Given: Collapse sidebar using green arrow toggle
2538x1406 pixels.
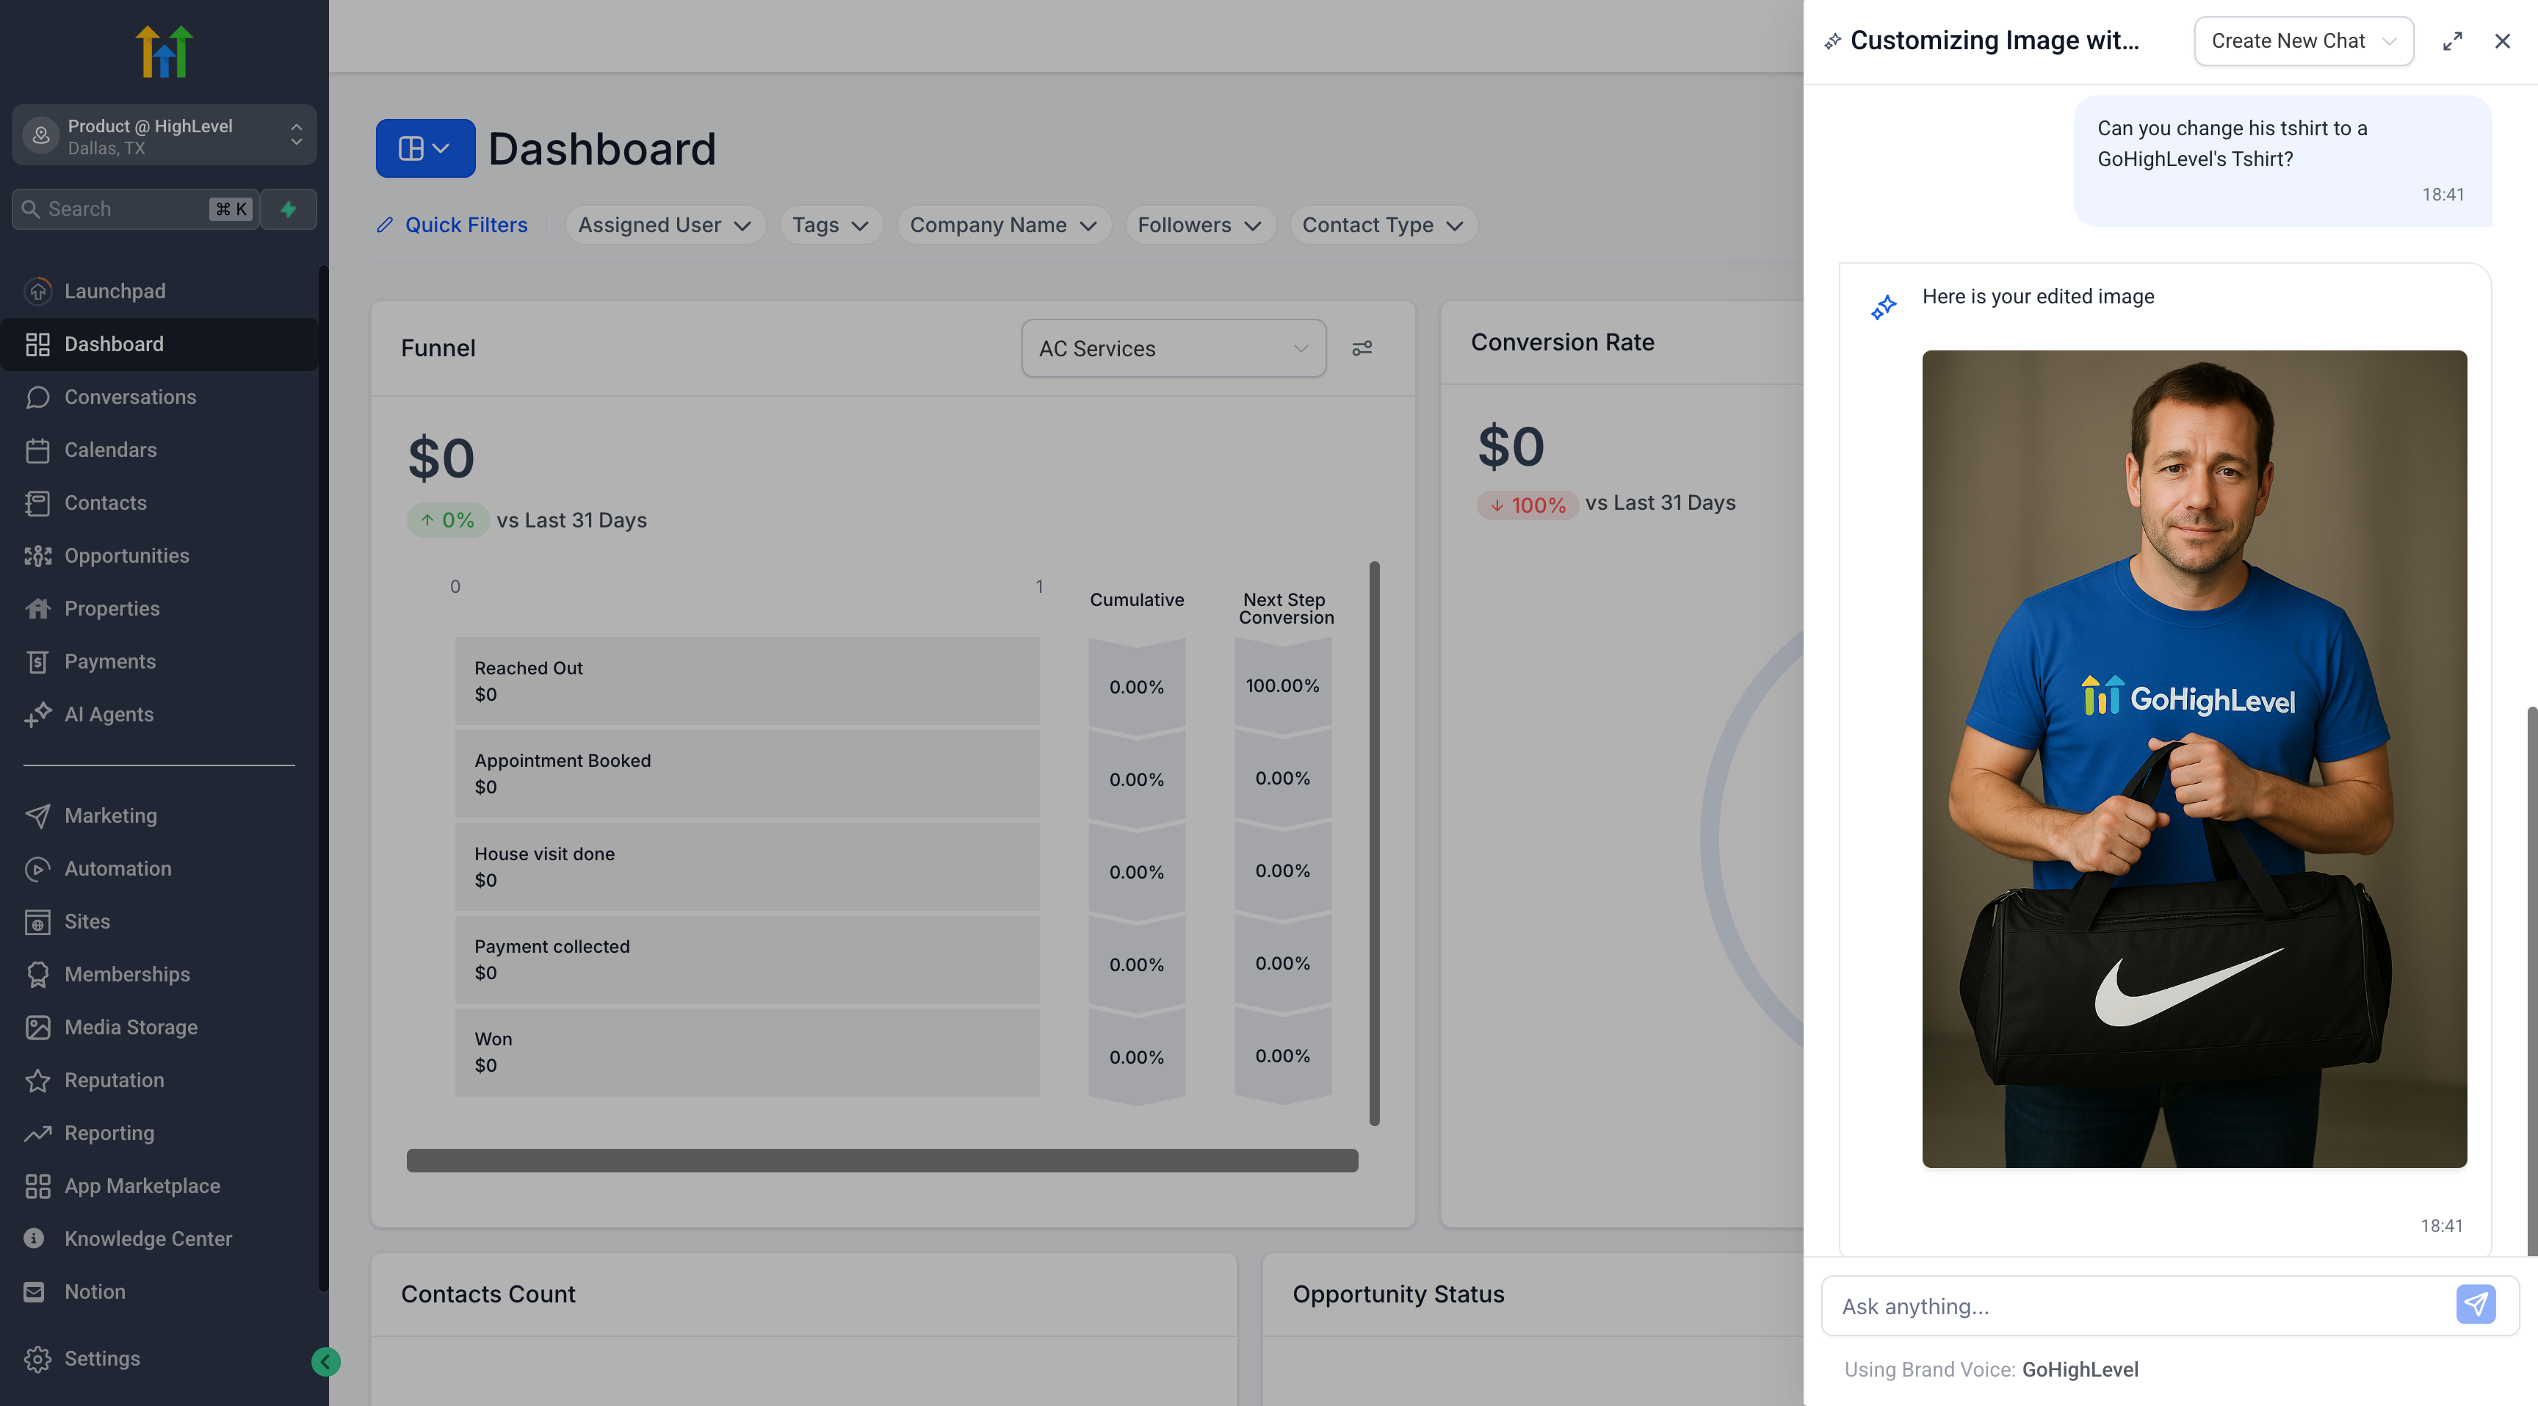Looking at the screenshot, I should click(326, 1360).
